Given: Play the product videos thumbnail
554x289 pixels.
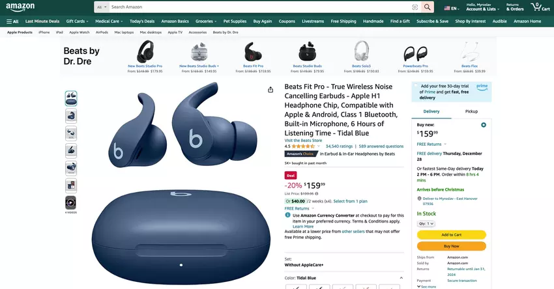Looking at the screenshot, I should 70,202.
